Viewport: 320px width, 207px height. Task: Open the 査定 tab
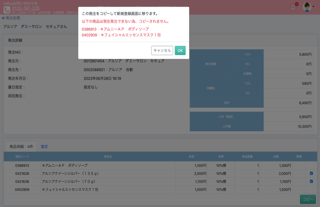pos(44,146)
